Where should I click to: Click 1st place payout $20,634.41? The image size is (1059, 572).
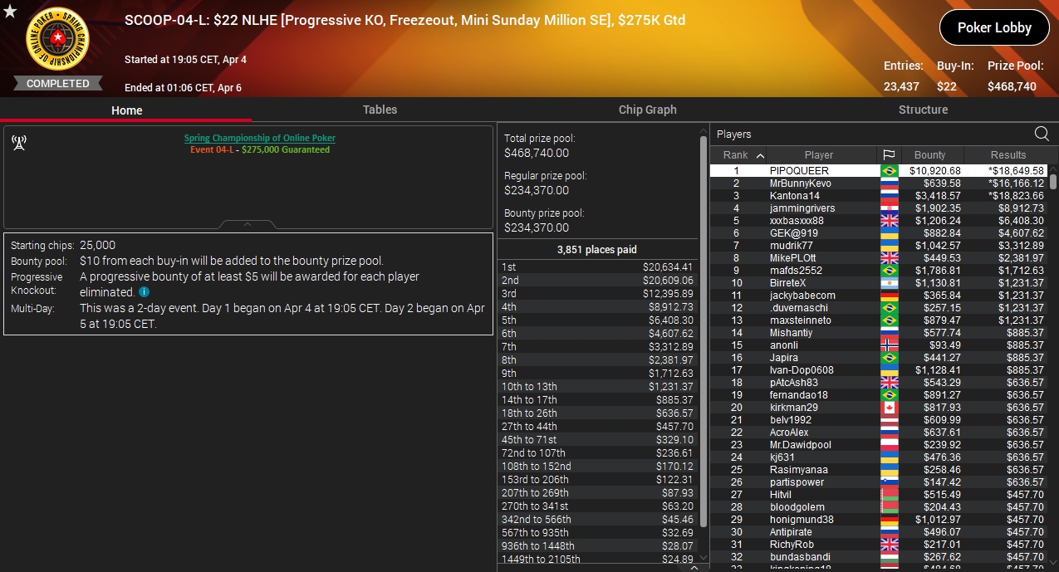point(668,266)
